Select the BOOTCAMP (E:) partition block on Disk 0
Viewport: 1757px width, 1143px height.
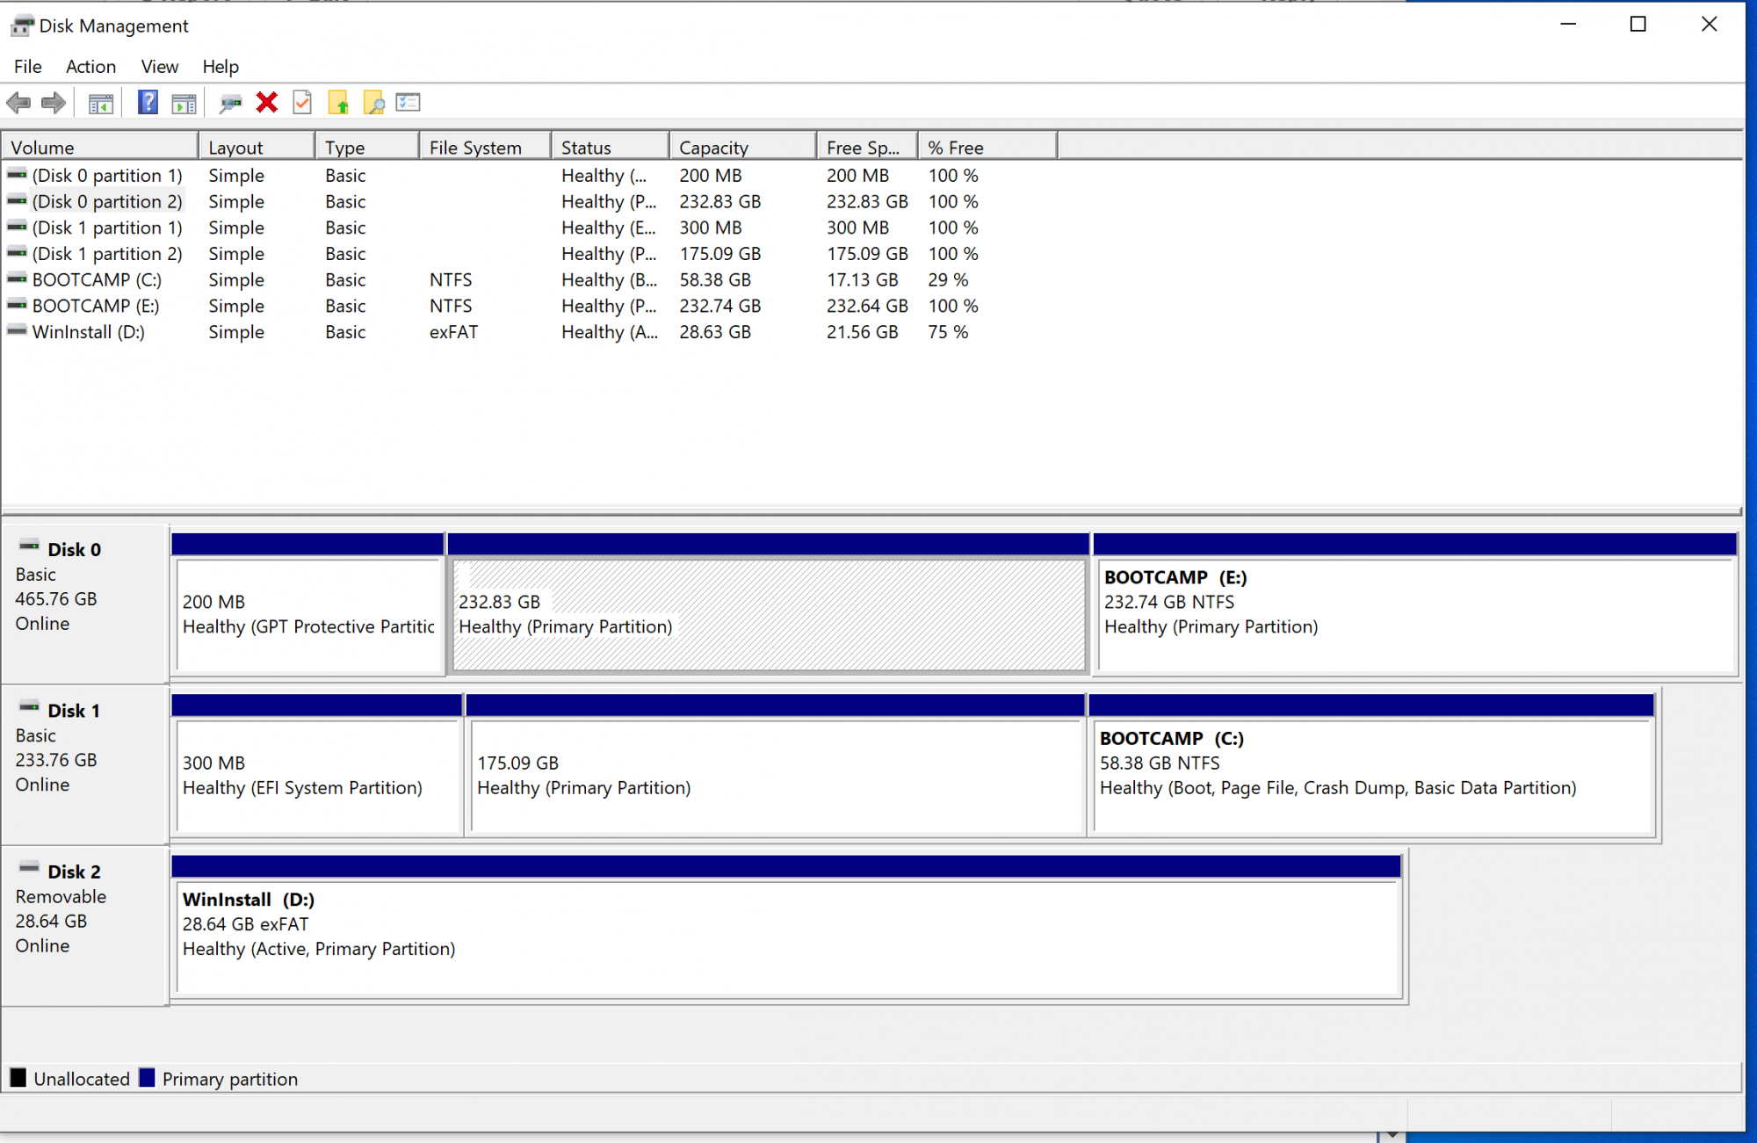point(1415,604)
